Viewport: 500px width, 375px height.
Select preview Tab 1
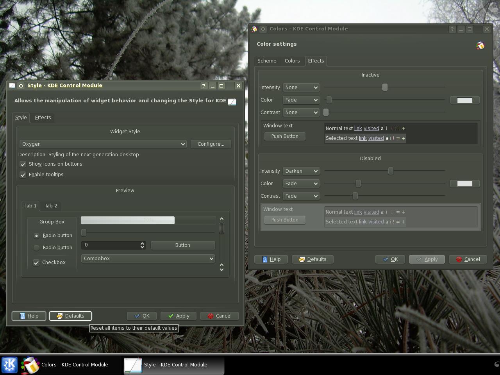(30, 206)
